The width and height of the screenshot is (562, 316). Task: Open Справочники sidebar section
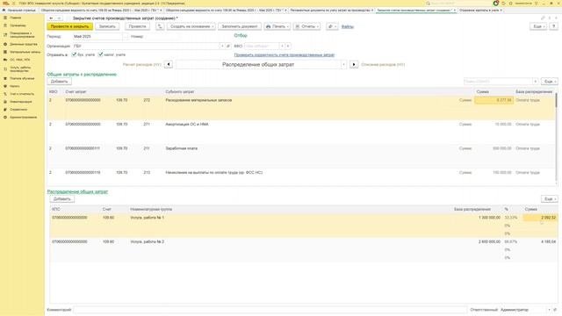click(18, 109)
